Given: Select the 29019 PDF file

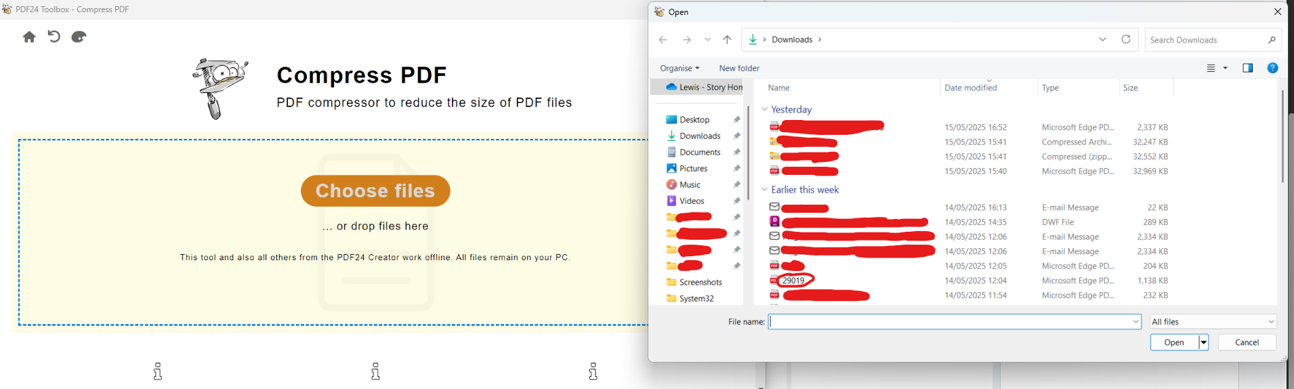Looking at the screenshot, I should pos(793,281).
